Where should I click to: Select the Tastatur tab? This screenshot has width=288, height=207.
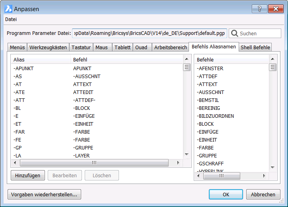[81, 47]
